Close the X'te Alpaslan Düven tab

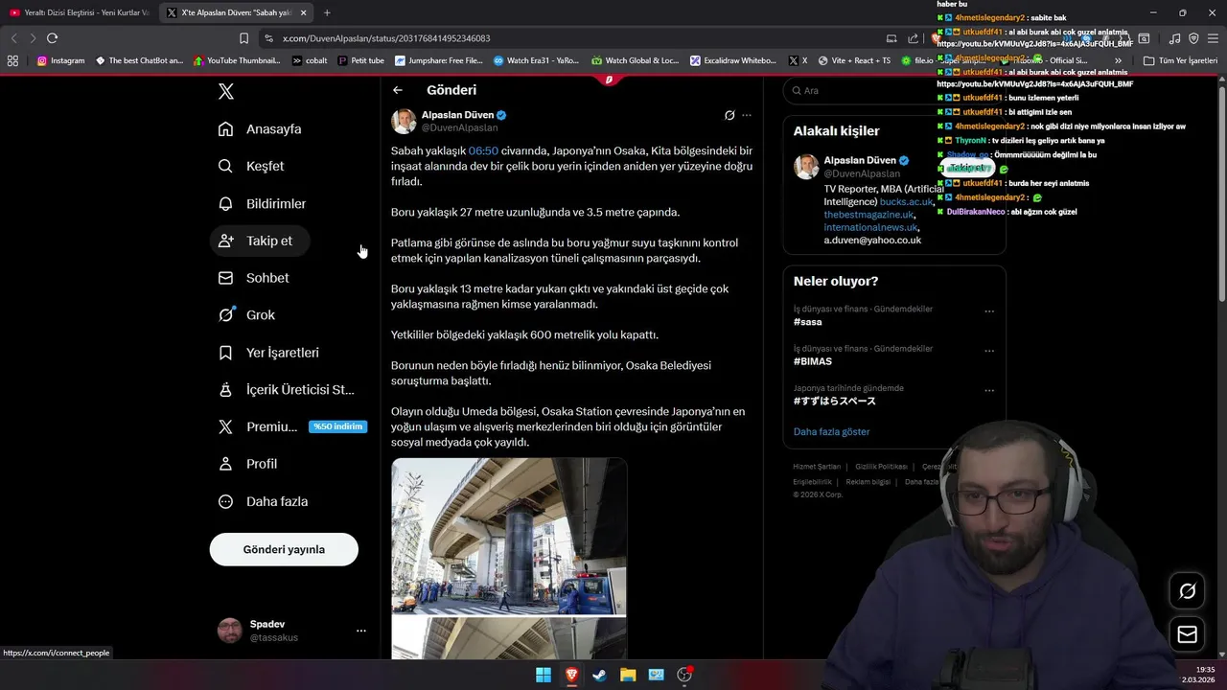pyautogui.click(x=304, y=12)
